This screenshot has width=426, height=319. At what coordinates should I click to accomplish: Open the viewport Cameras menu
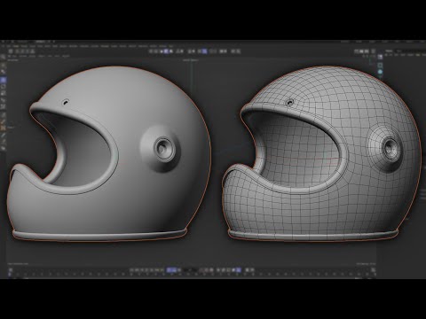point(23,56)
